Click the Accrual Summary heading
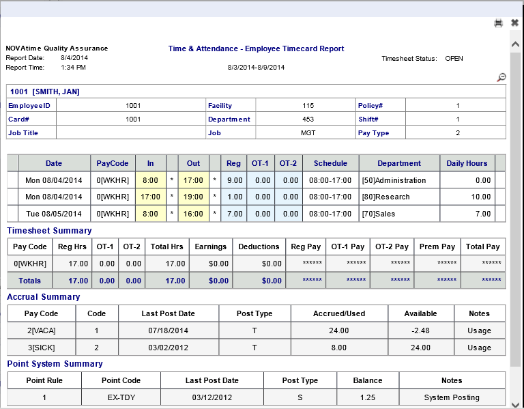The height and width of the screenshot is (409, 524). click(x=44, y=297)
